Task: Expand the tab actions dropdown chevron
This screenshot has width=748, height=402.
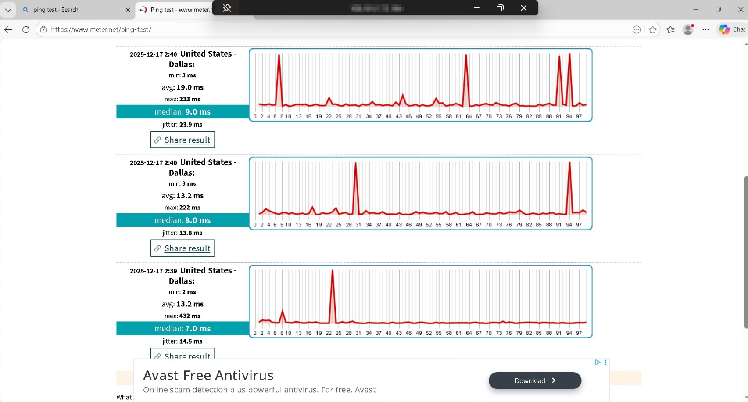Action: [x=8, y=10]
